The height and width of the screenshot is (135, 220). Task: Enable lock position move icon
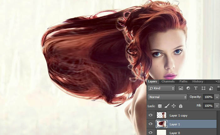coord(173,106)
